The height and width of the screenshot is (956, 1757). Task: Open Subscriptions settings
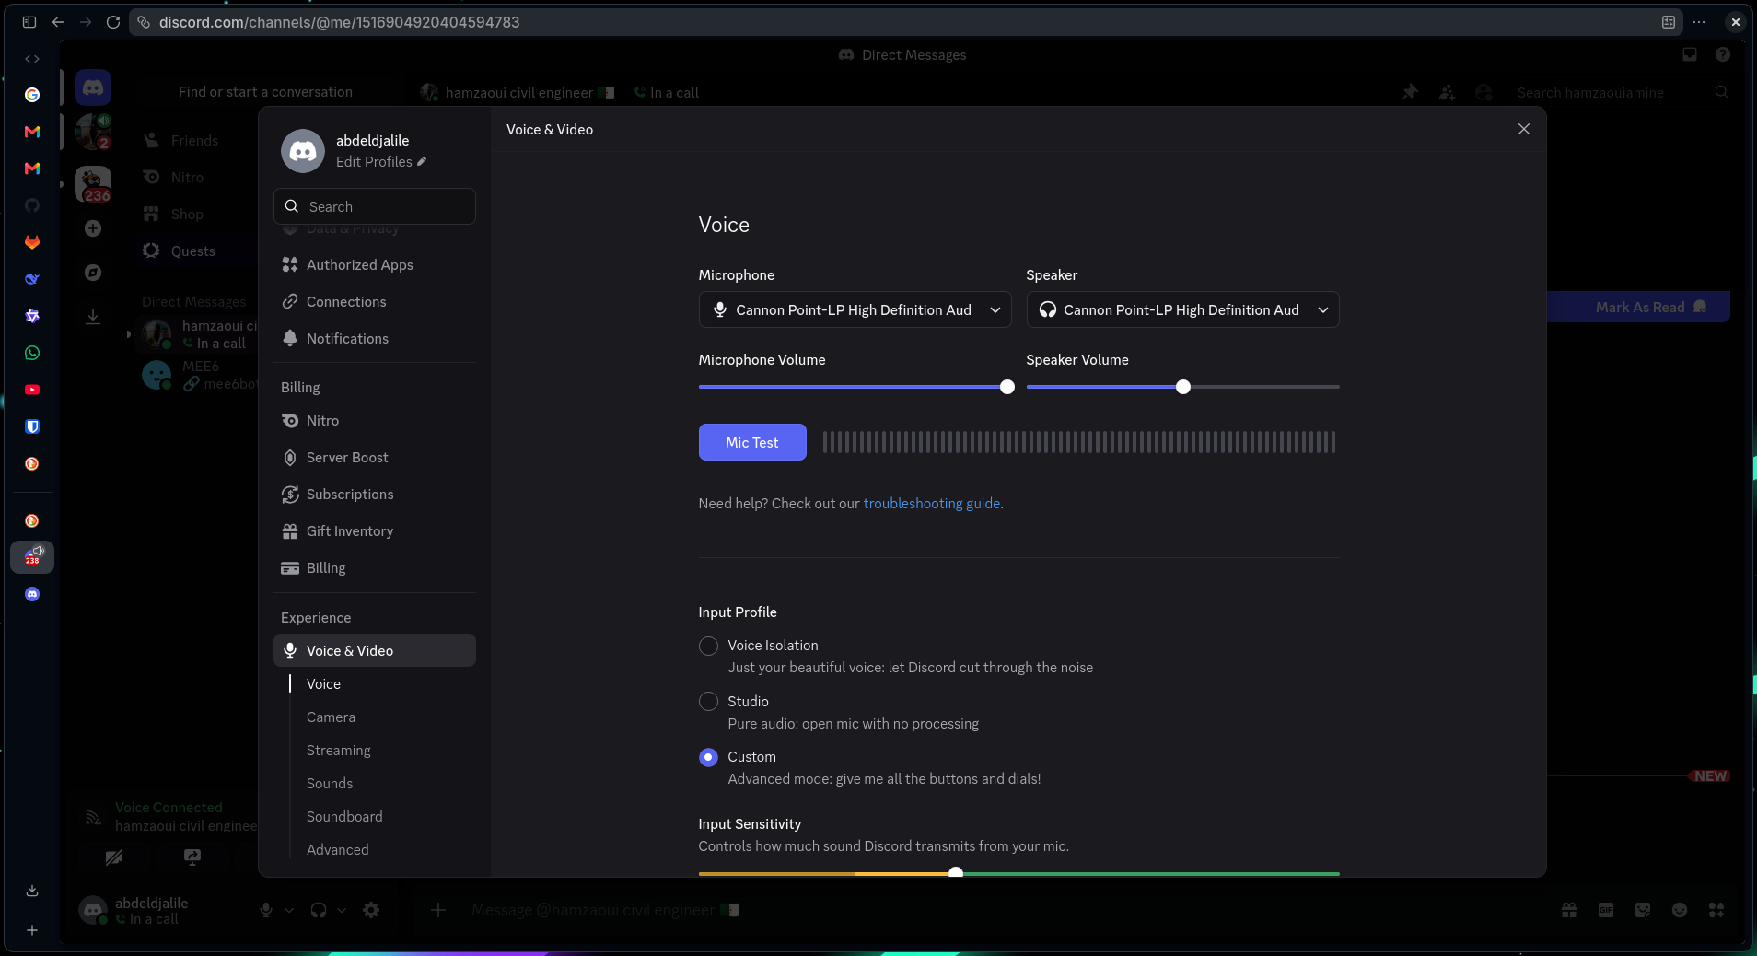coord(375,494)
